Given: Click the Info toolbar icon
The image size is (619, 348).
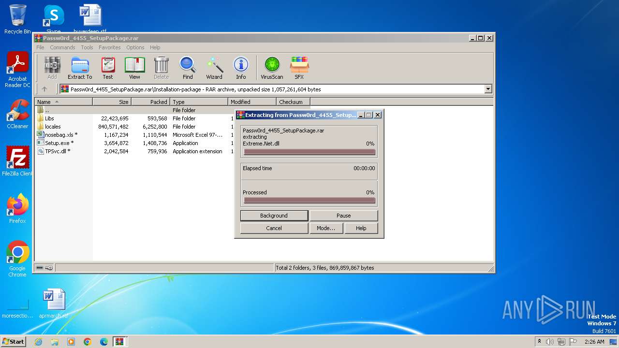Looking at the screenshot, I should pyautogui.click(x=241, y=68).
